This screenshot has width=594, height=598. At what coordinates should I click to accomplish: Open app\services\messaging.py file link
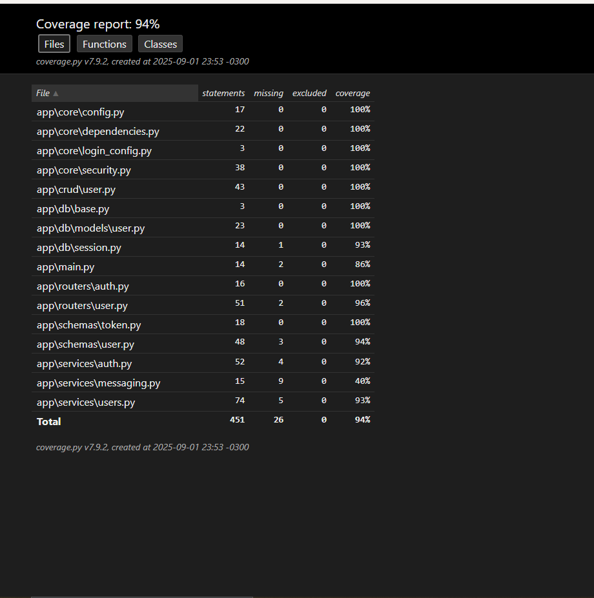pyautogui.click(x=98, y=383)
